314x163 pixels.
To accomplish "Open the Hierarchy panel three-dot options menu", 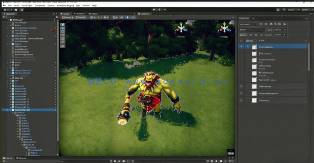I will click(57, 14).
